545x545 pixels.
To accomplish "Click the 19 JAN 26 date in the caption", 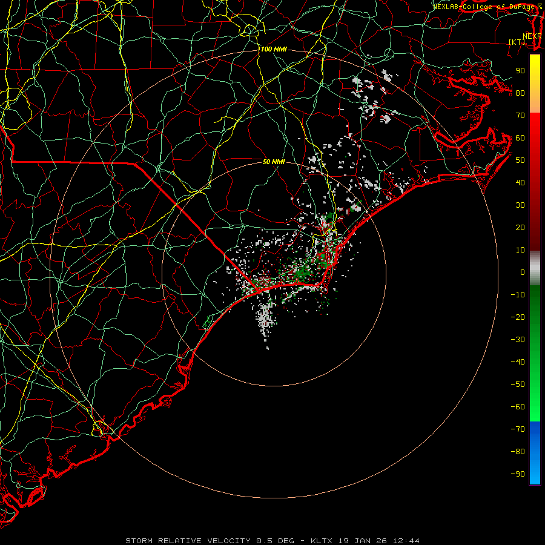I will point(363,541).
